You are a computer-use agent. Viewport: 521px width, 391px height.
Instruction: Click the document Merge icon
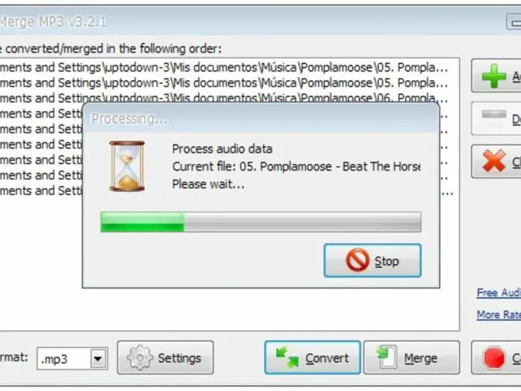point(387,357)
